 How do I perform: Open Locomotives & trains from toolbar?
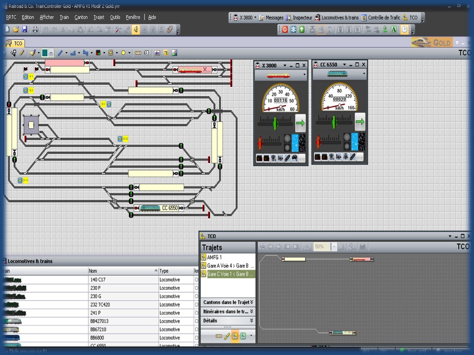point(337,17)
